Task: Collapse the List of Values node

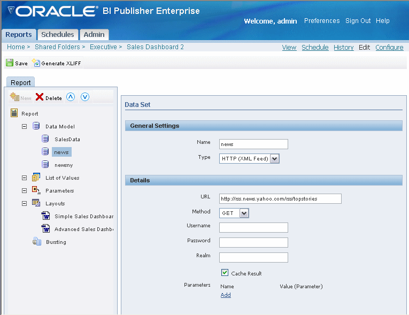Action: click(x=24, y=178)
